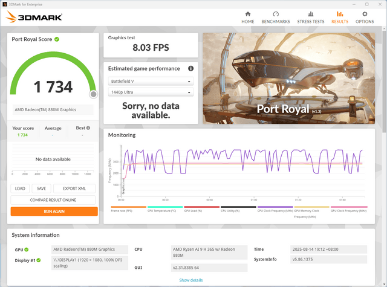Click the Time value 2025-08-14 19:12 +08:00
Screen dimensions: 387x287
[x=329, y=250]
